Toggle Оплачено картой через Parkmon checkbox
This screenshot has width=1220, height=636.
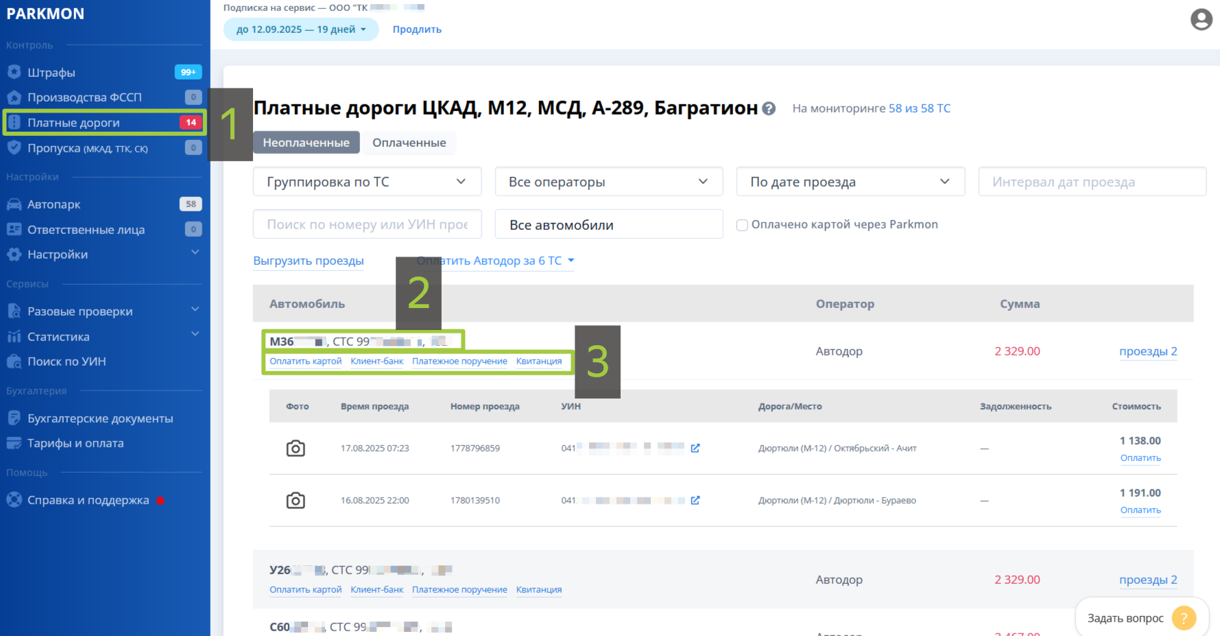click(x=742, y=225)
